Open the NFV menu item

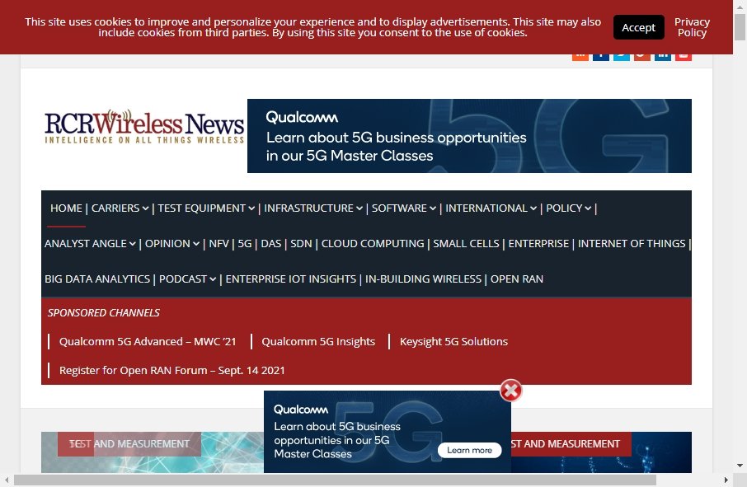218,243
